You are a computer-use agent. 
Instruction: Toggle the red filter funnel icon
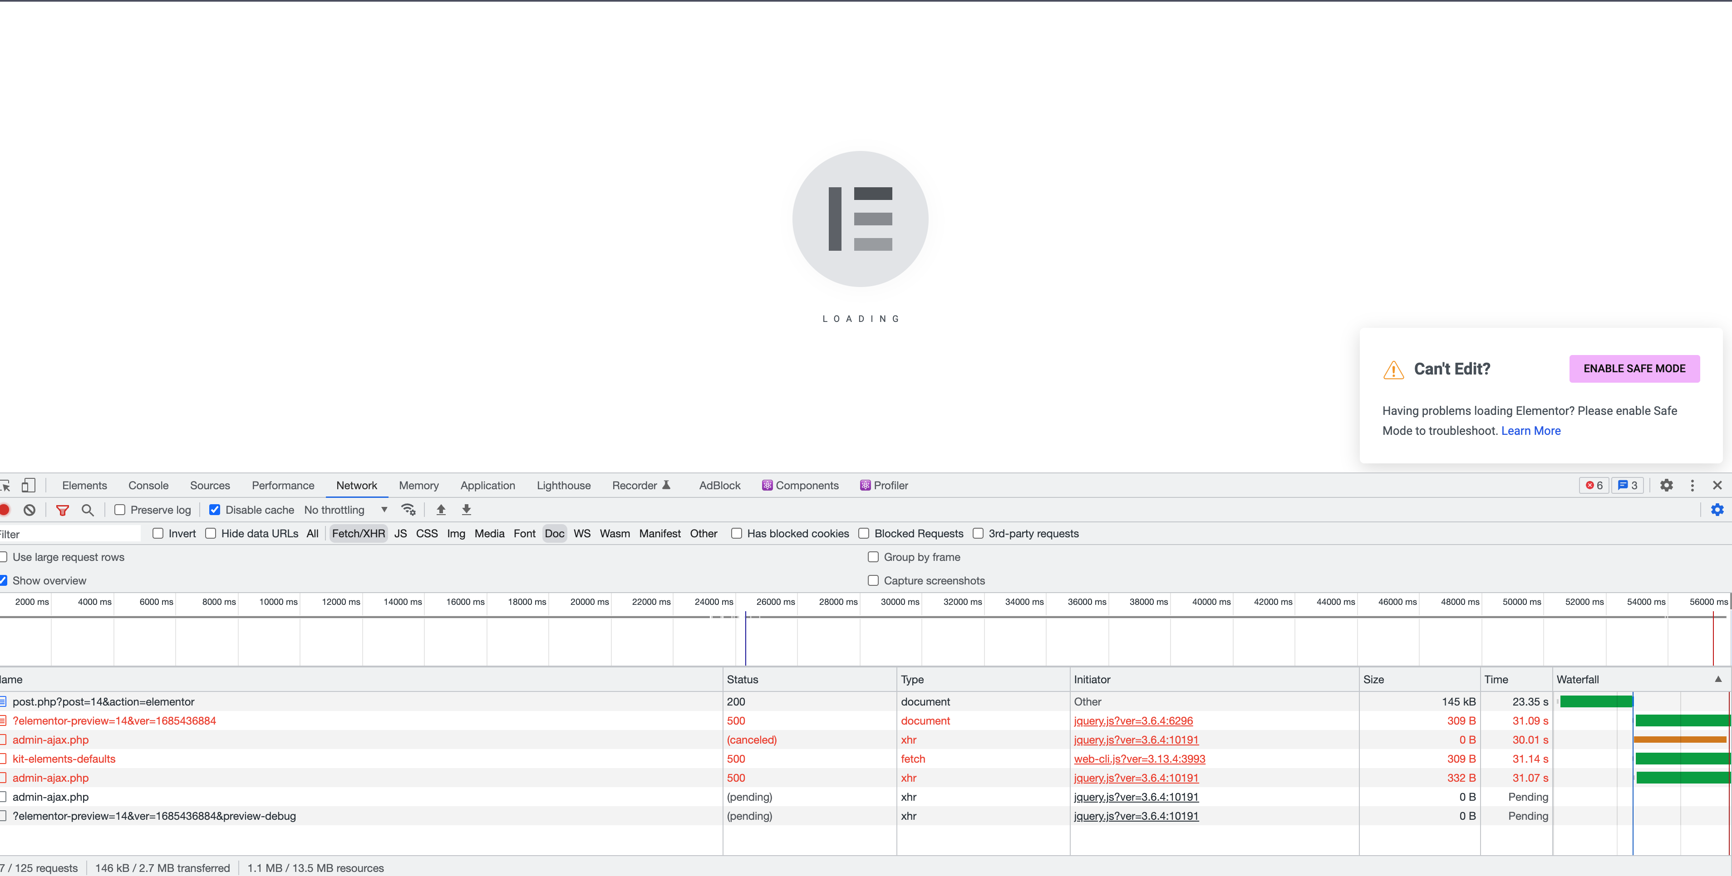[x=63, y=510]
